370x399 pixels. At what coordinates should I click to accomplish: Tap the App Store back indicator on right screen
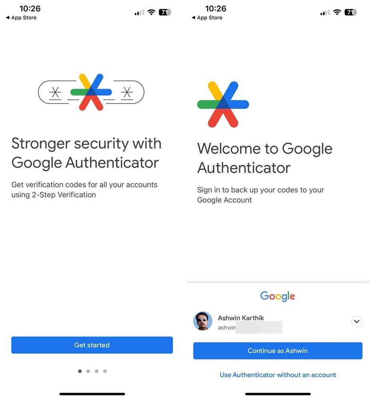coord(207,18)
